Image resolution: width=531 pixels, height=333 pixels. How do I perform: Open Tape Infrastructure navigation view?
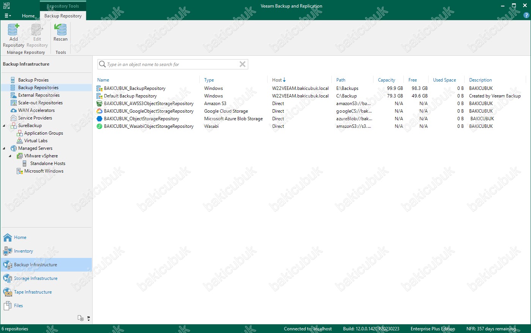pyautogui.click(x=46, y=292)
